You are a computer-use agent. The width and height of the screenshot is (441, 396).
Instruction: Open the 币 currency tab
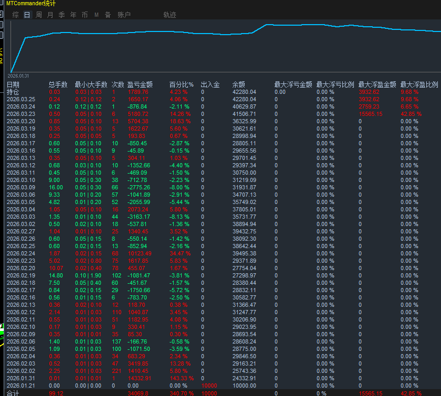coord(85,15)
